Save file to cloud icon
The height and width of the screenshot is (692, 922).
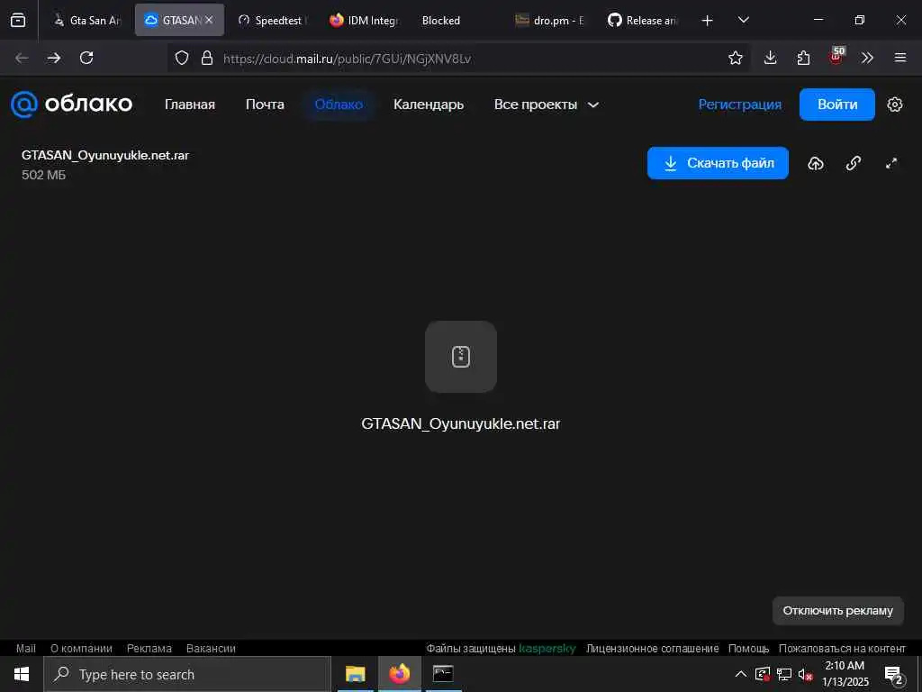[x=816, y=163]
